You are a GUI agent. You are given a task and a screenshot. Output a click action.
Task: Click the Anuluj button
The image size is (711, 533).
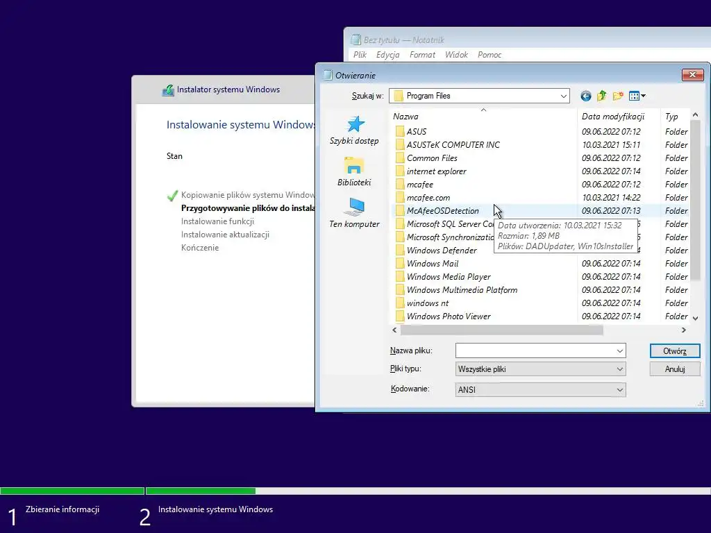click(675, 369)
